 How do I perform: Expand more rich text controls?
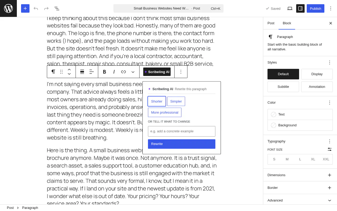(x=133, y=72)
